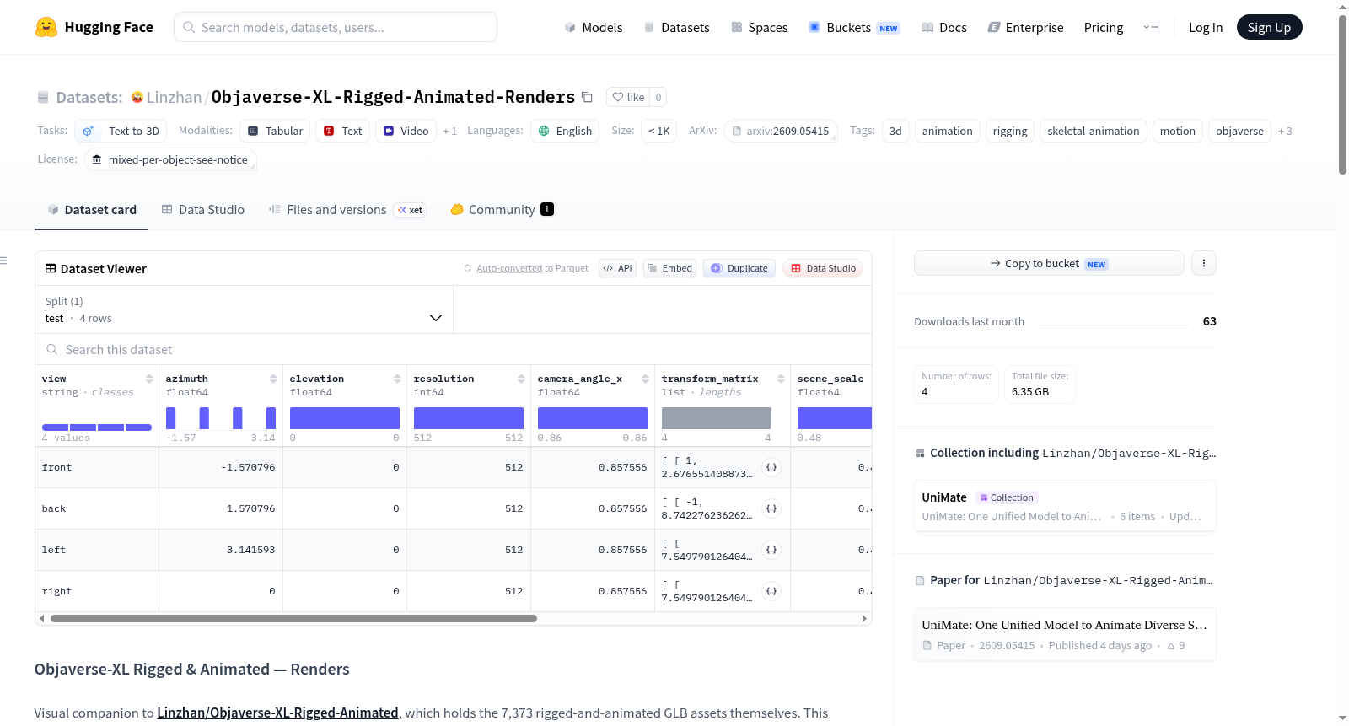
Task: Open the Pricing page
Action: (1104, 27)
